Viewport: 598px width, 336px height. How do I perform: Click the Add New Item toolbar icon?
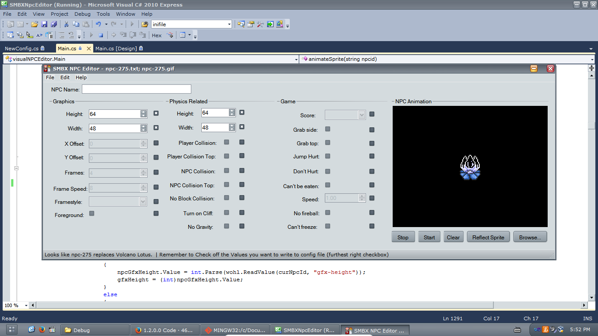point(20,24)
